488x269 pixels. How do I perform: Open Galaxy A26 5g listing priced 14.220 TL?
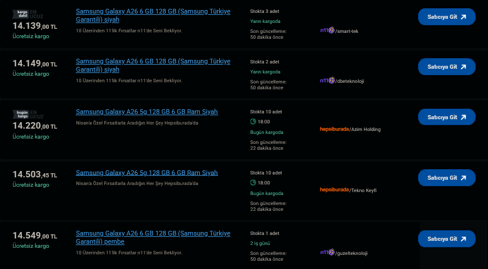[147, 112]
